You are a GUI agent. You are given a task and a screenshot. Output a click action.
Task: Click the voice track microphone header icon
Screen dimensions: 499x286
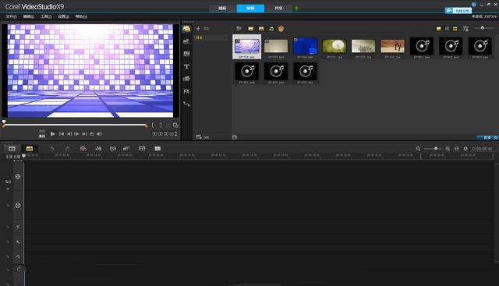coord(18,242)
